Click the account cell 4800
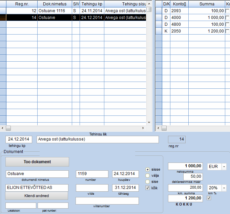This screenshot has height=214, width=230. pos(179,24)
